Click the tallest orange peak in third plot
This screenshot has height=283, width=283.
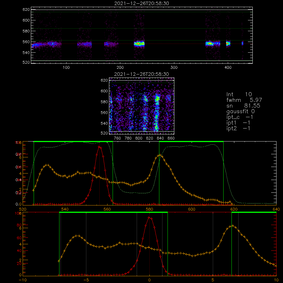(x=160, y=155)
